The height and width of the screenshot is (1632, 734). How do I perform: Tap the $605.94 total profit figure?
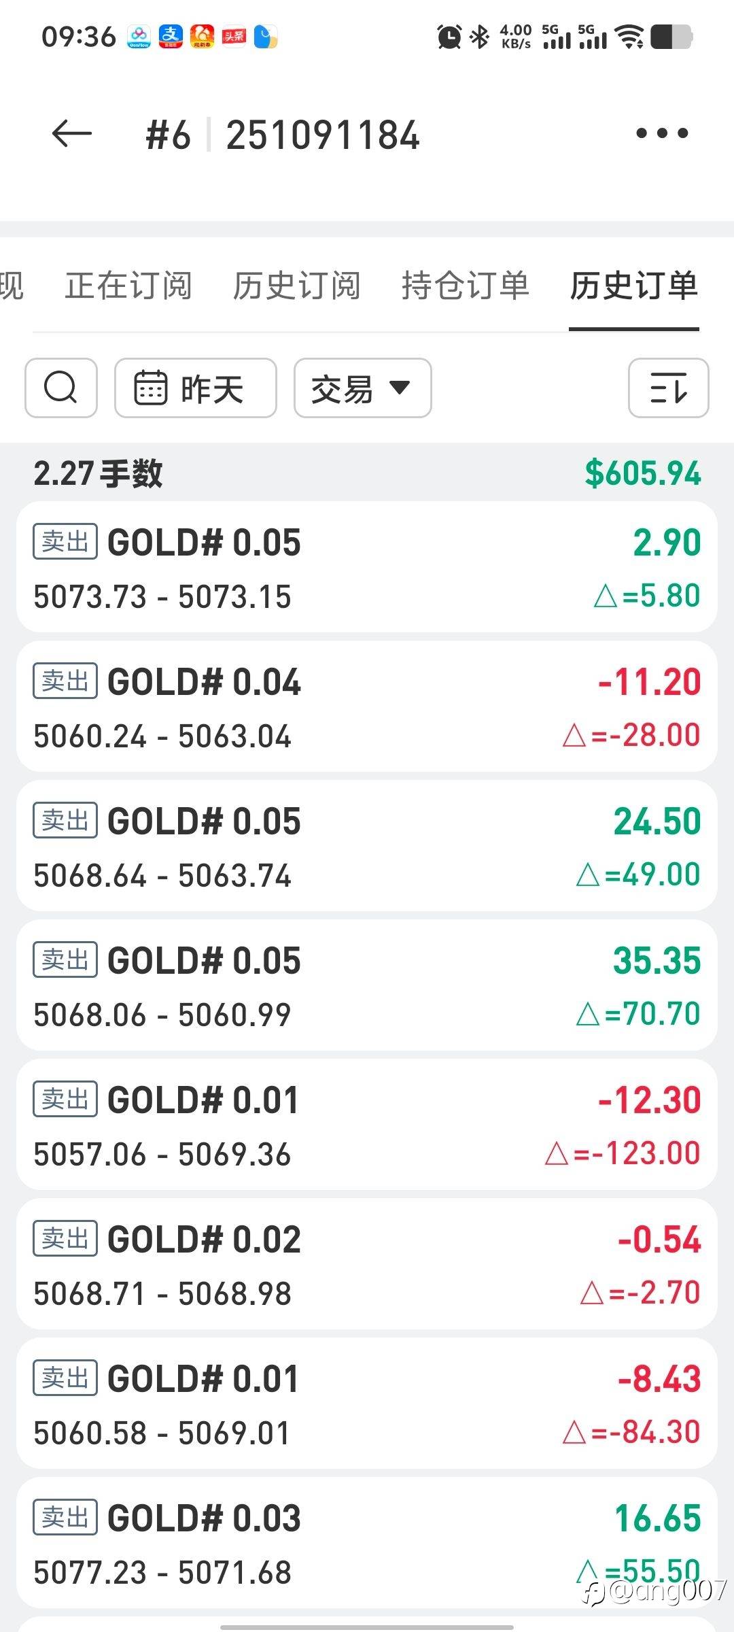(x=642, y=473)
